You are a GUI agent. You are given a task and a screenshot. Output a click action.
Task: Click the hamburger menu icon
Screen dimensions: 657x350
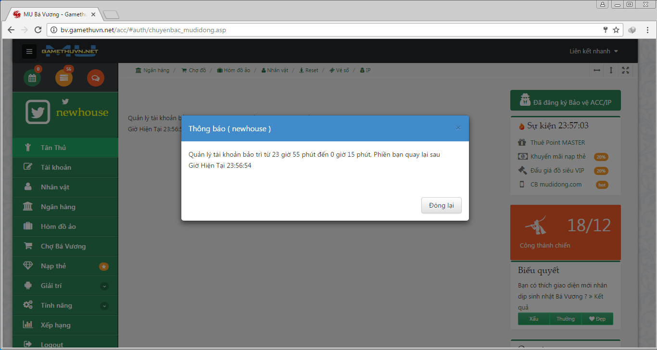(x=29, y=51)
